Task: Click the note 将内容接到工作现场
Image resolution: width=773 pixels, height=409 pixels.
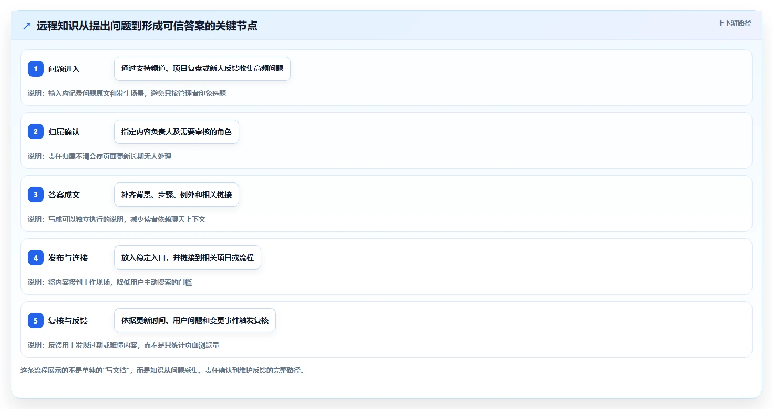Action: click(x=110, y=282)
